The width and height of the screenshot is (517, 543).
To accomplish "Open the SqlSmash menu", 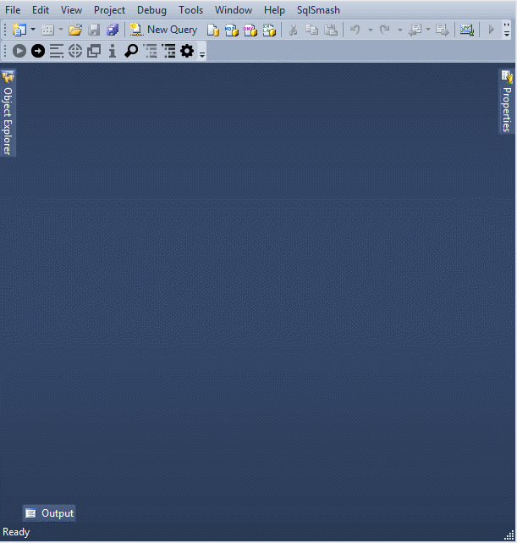I will (318, 10).
